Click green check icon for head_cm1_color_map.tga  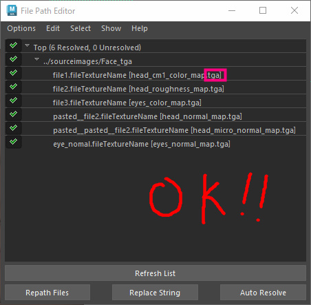coord(14,73)
